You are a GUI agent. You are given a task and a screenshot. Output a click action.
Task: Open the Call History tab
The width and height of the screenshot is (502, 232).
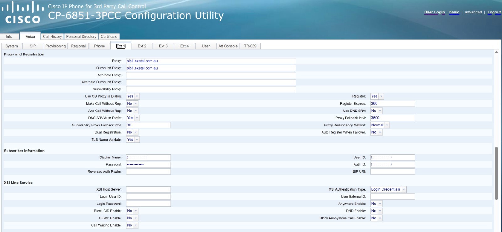tap(52, 36)
